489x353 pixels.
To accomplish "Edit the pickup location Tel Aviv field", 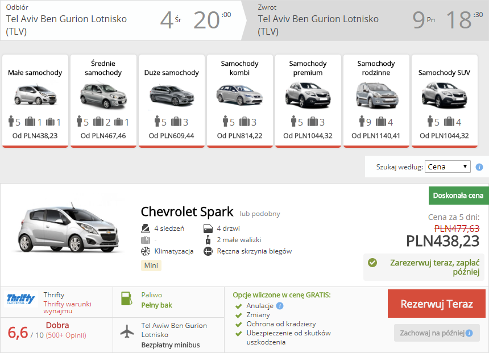I will point(67,24).
